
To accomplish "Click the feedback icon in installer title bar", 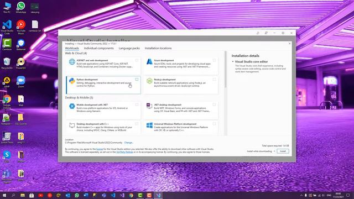I will coord(266,33).
